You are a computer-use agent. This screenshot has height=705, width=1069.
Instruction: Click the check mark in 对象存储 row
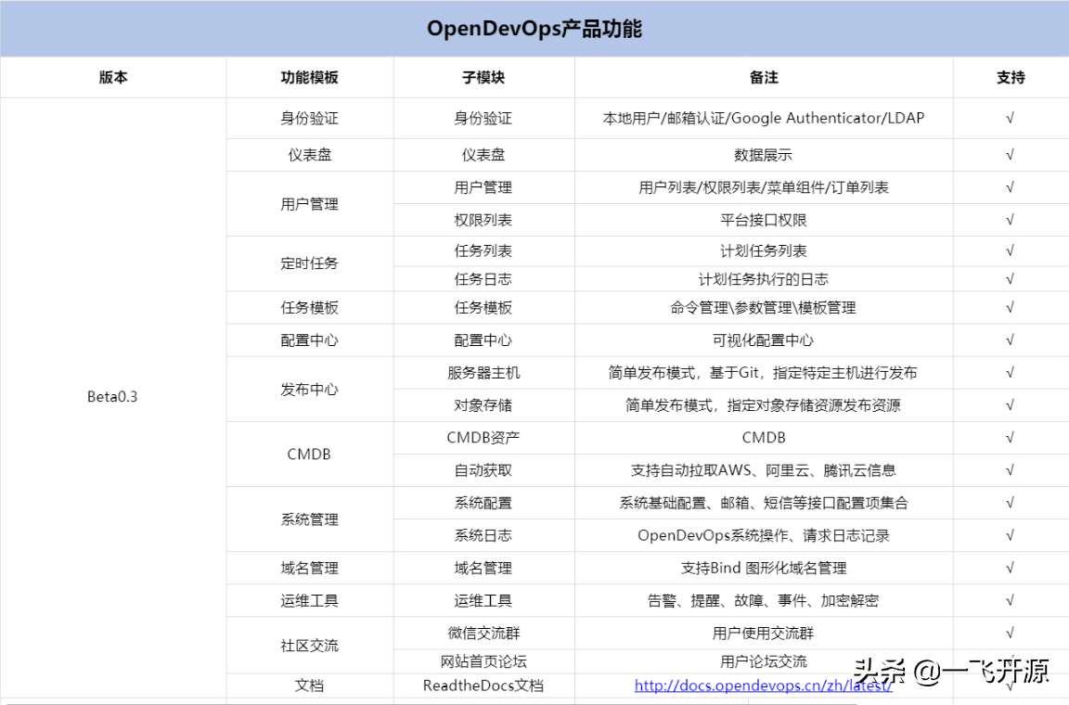tap(1011, 405)
